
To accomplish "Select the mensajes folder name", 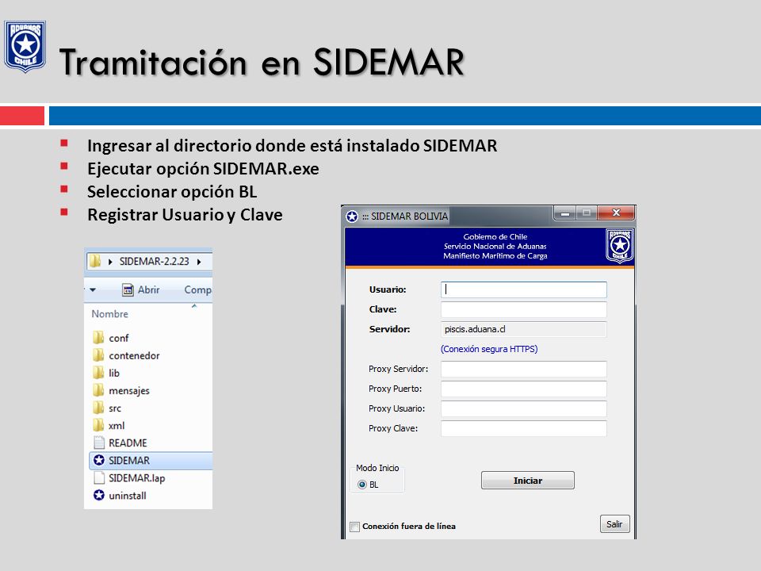I will point(129,391).
